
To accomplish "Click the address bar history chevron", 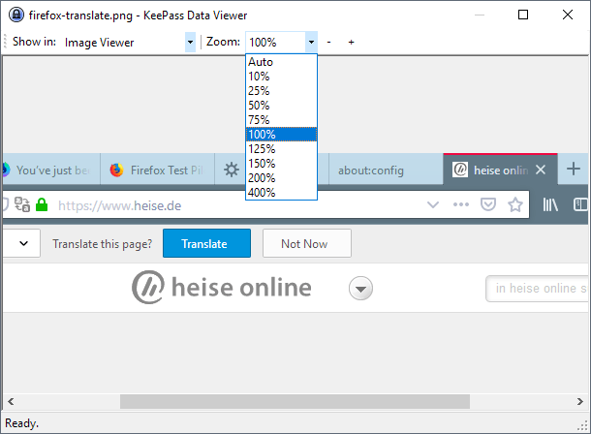I will point(433,204).
